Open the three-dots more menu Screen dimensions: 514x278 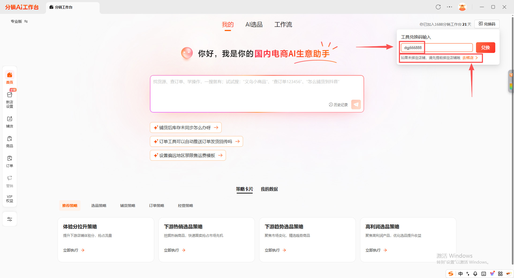(x=449, y=7)
